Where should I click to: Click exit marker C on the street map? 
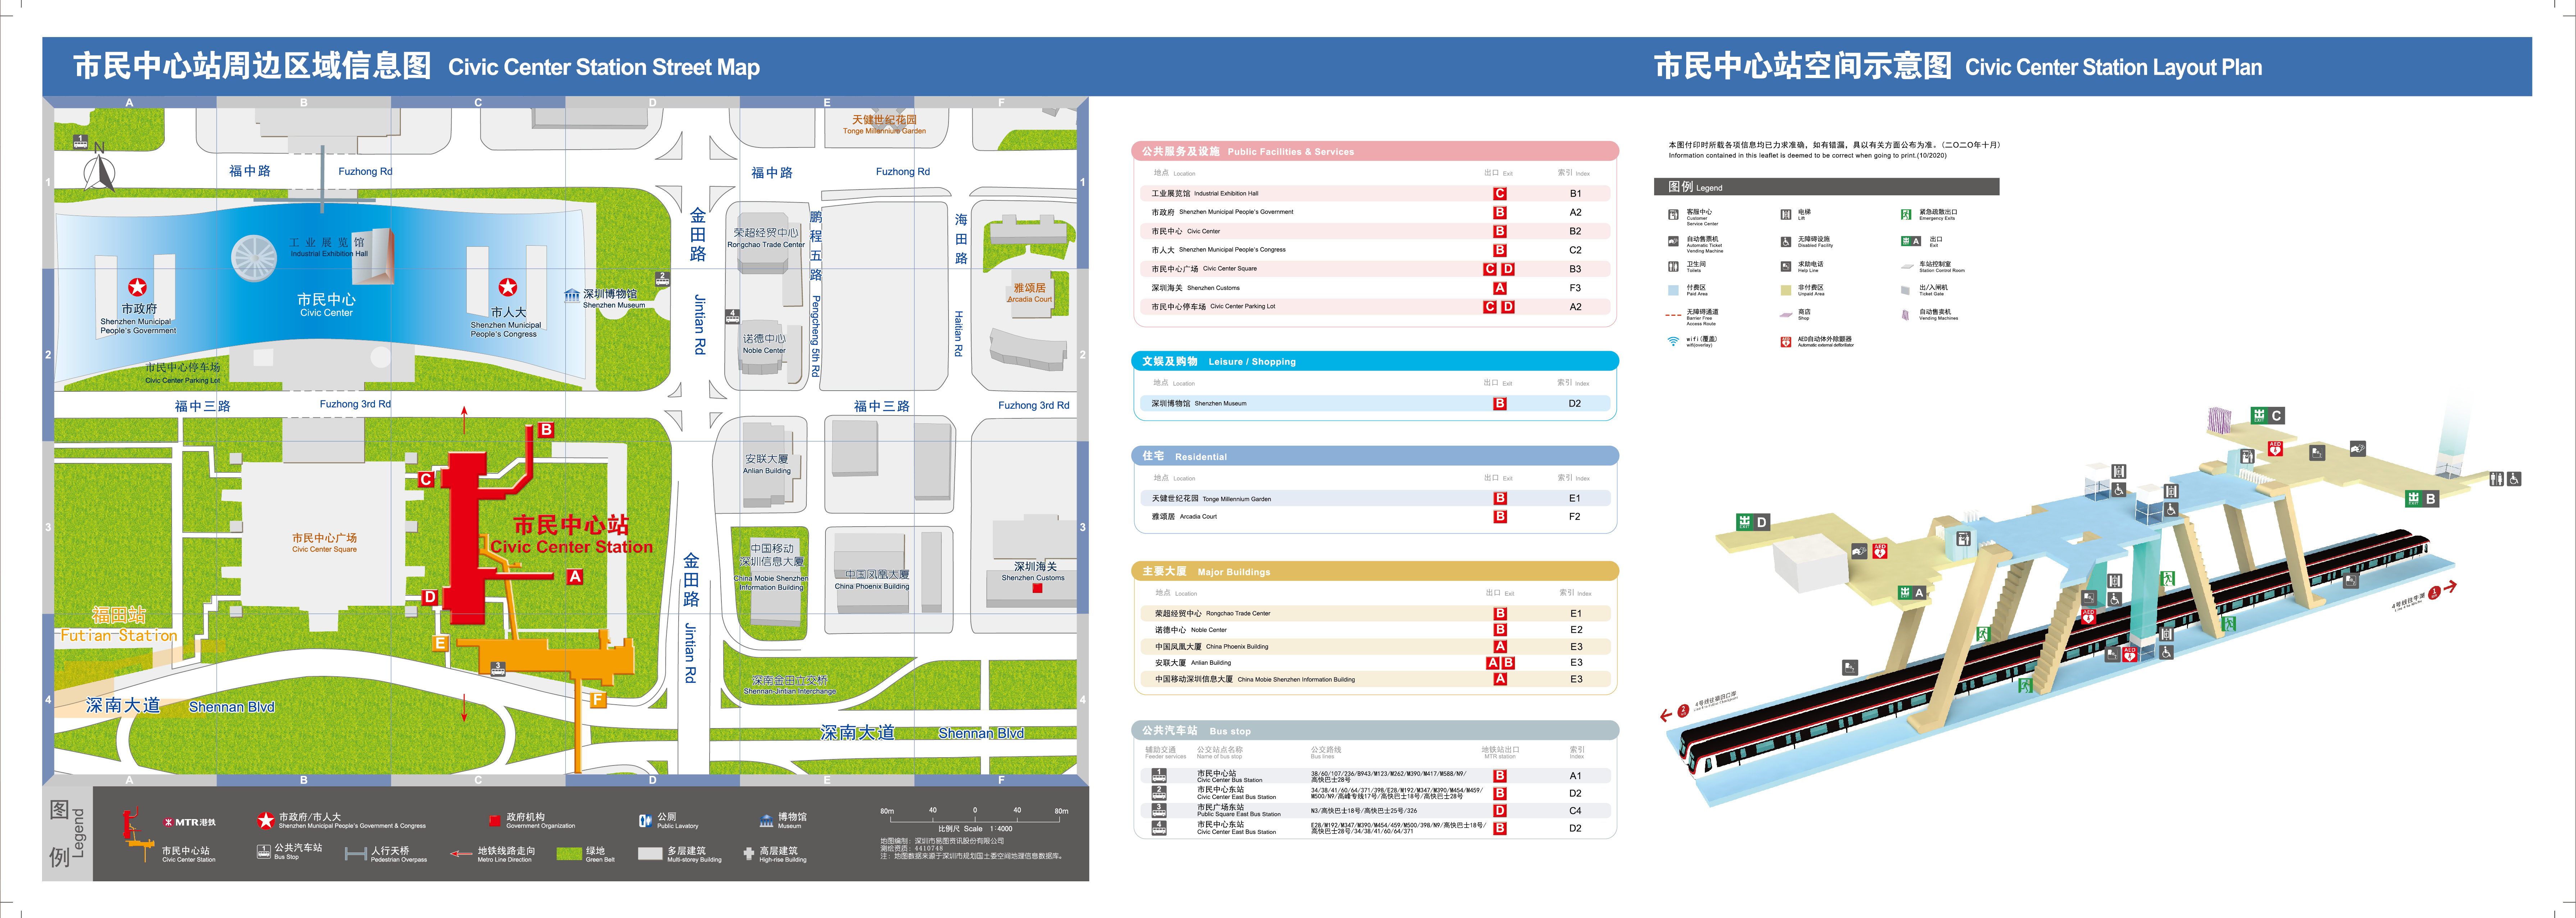point(426,479)
